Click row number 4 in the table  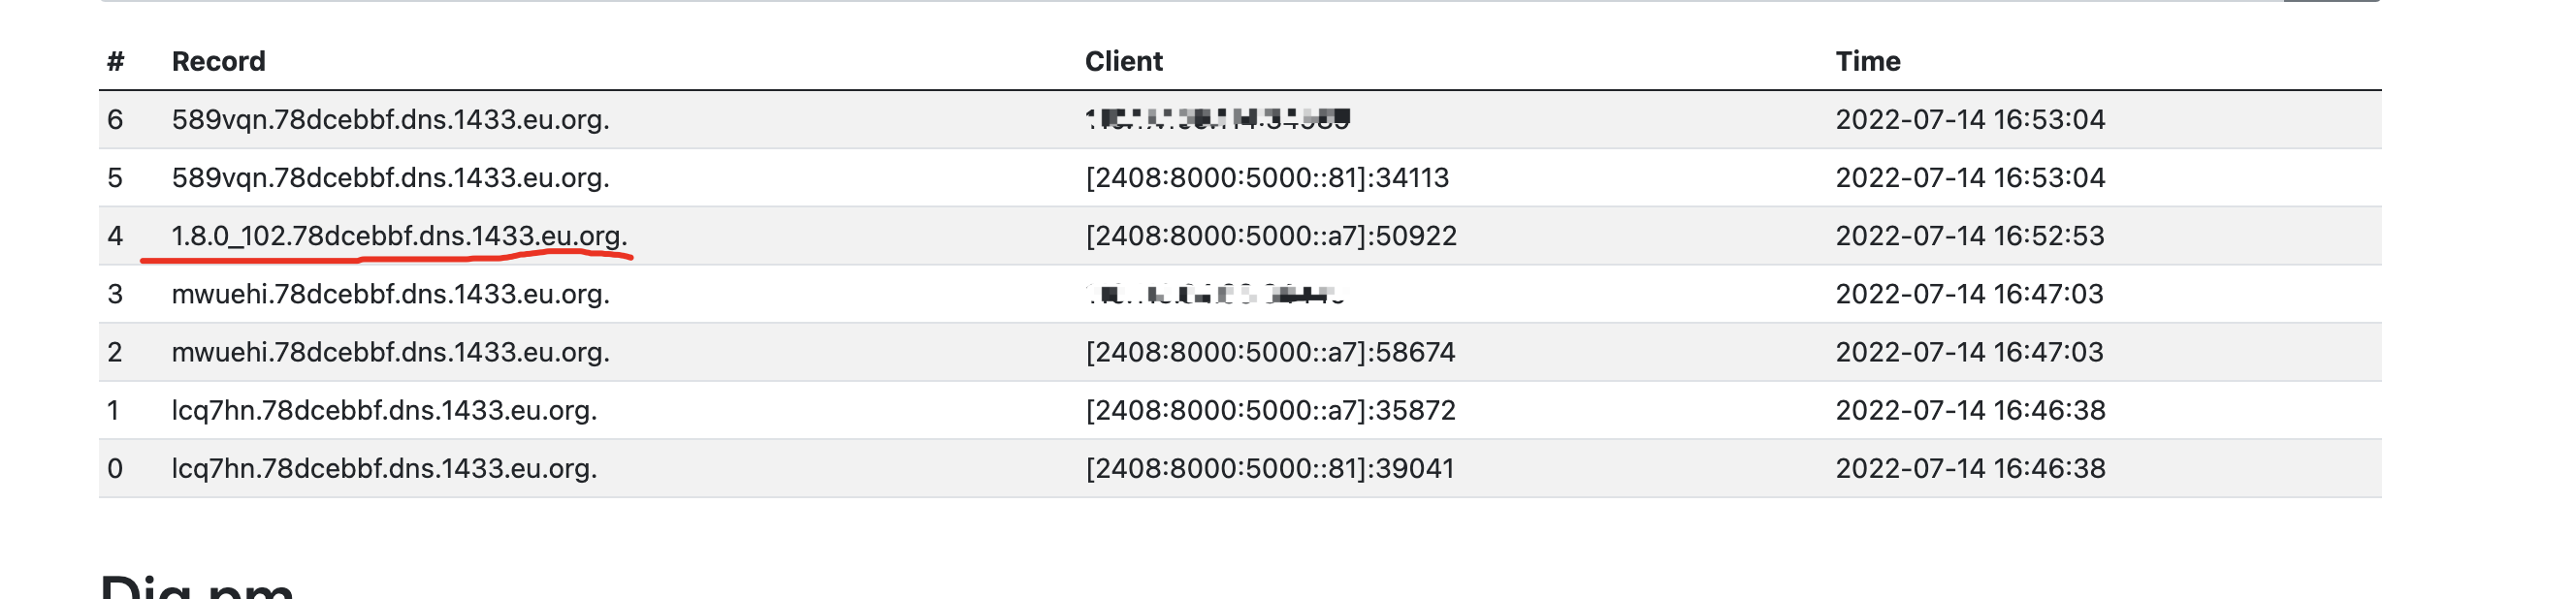tap(115, 236)
